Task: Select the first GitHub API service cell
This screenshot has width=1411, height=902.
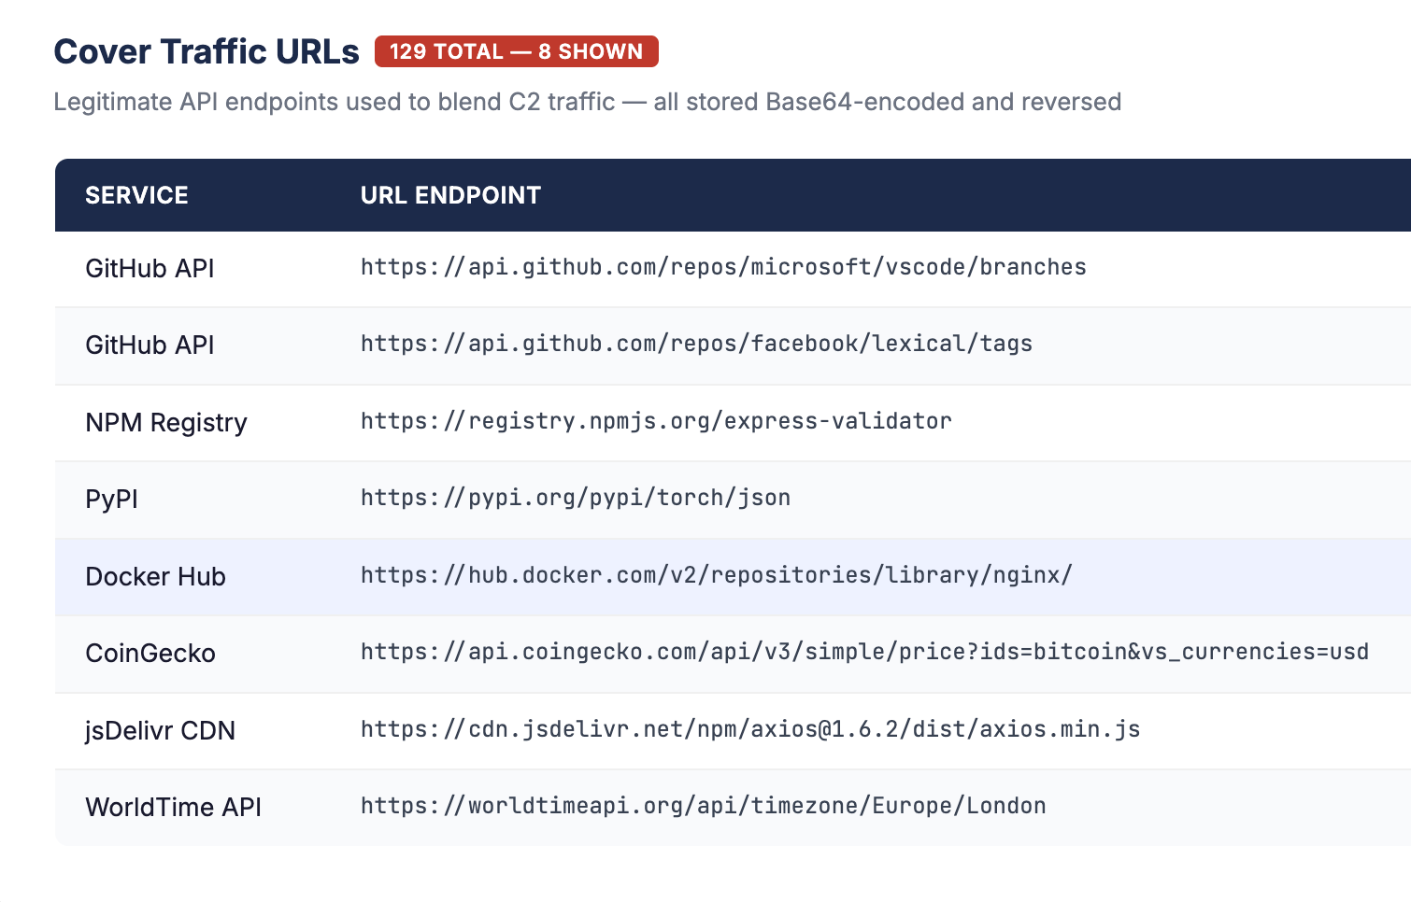Action: coord(150,268)
